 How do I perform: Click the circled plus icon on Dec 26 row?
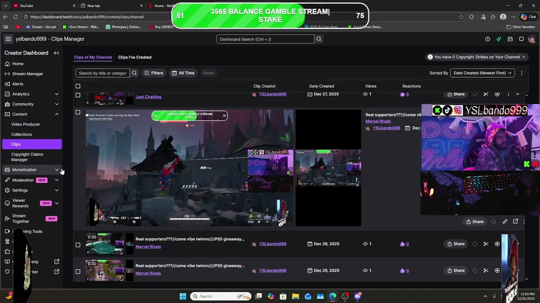[x=497, y=244]
